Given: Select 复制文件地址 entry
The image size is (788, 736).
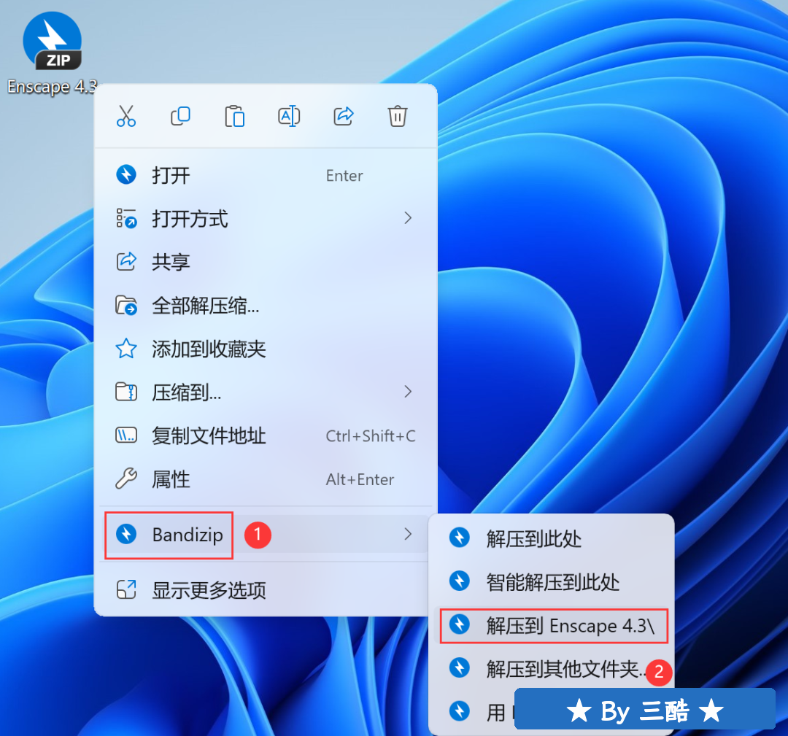Looking at the screenshot, I should click(266, 435).
